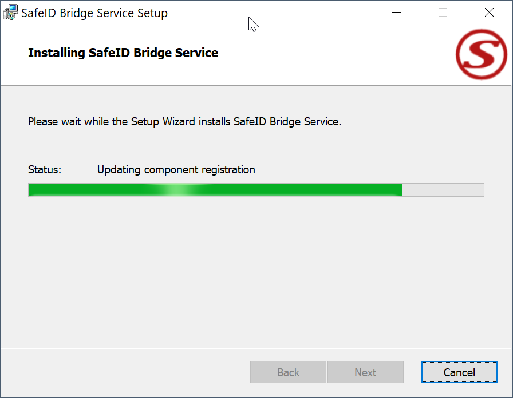The width and height of the screenshot is (513, 398).
Task: Click the empty footer area left of Back
Action: tap(126, 372)
